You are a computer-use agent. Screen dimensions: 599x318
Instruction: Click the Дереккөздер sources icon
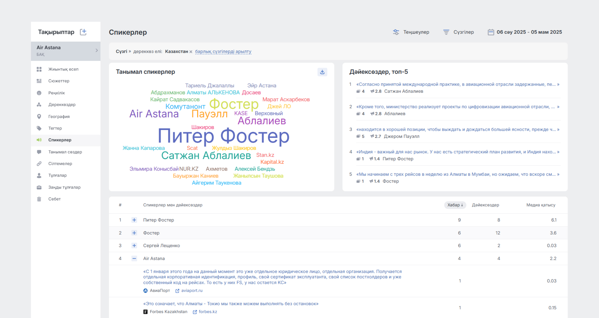tap(39, 105)
